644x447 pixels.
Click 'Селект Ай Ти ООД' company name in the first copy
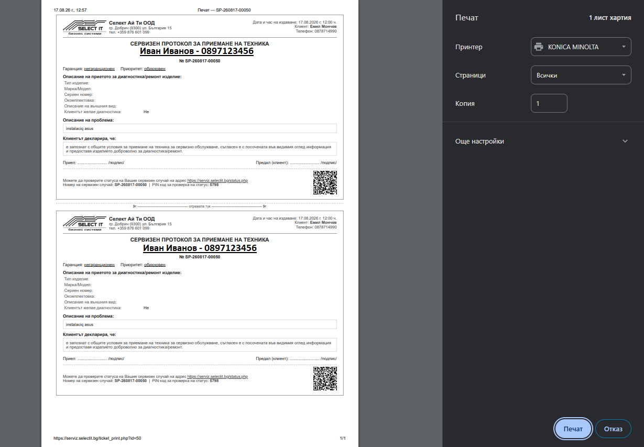pyautogui.click(x=132, y=23)
